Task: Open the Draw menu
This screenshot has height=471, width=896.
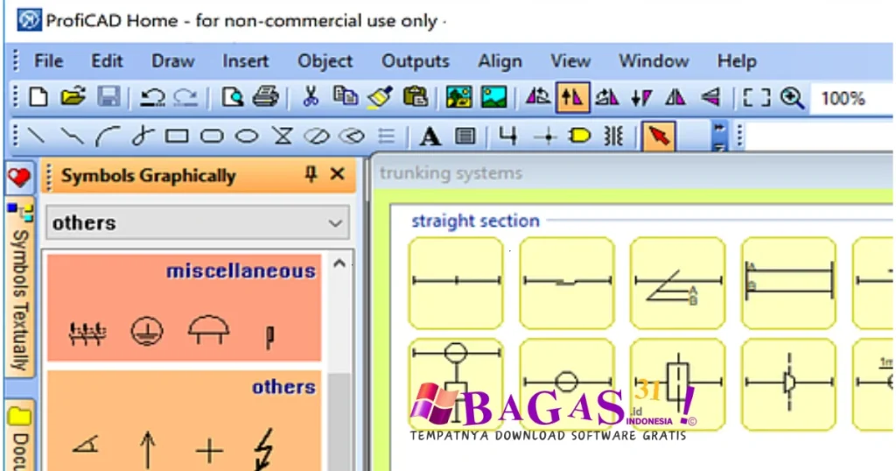Action: (172, 61)
